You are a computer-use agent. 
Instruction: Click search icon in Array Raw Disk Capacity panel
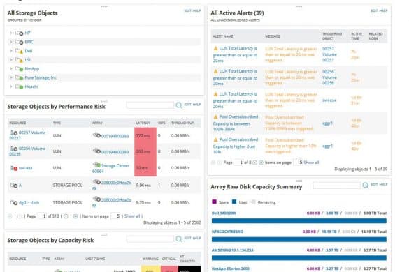(x=366, y=185)
